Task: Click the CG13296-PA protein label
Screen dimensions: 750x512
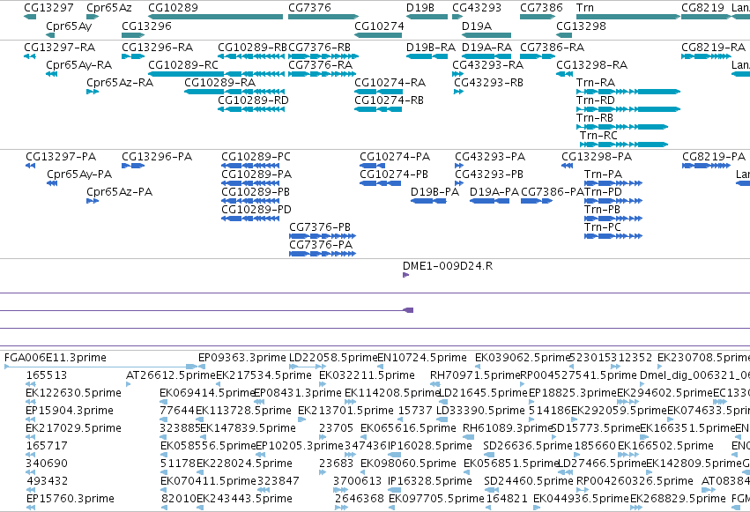Action: [x=157, y=157]
